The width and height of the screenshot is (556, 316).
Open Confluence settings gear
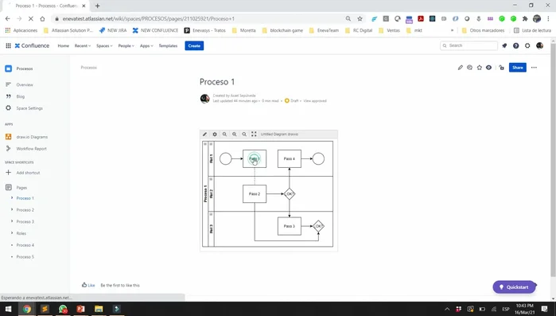[527, 45]
